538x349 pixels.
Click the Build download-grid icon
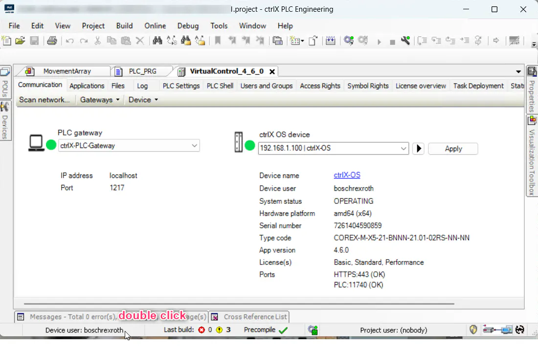click(331, 41)
